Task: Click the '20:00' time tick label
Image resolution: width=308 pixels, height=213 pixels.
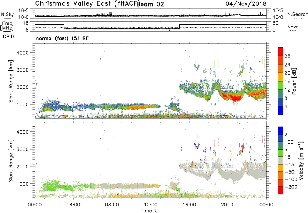Action: pos(228,205)
